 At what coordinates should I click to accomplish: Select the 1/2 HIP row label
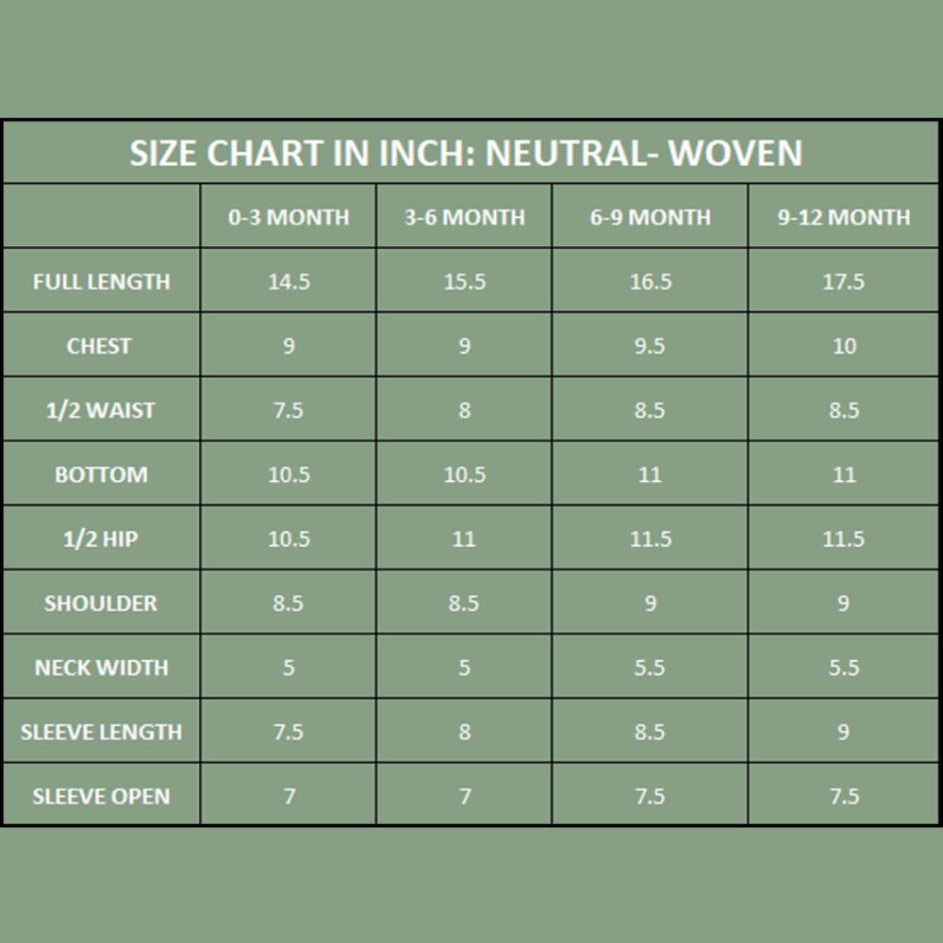click(x=101, y=538)
